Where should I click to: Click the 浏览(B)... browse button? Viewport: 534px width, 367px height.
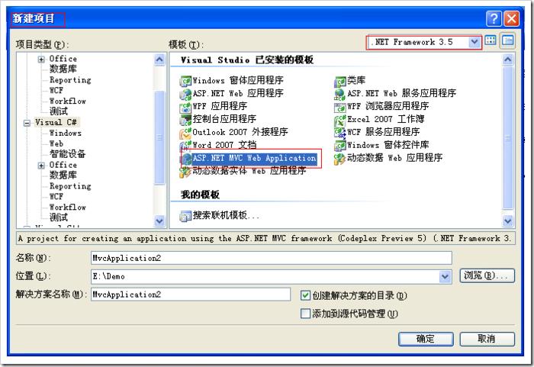[487, 275]
